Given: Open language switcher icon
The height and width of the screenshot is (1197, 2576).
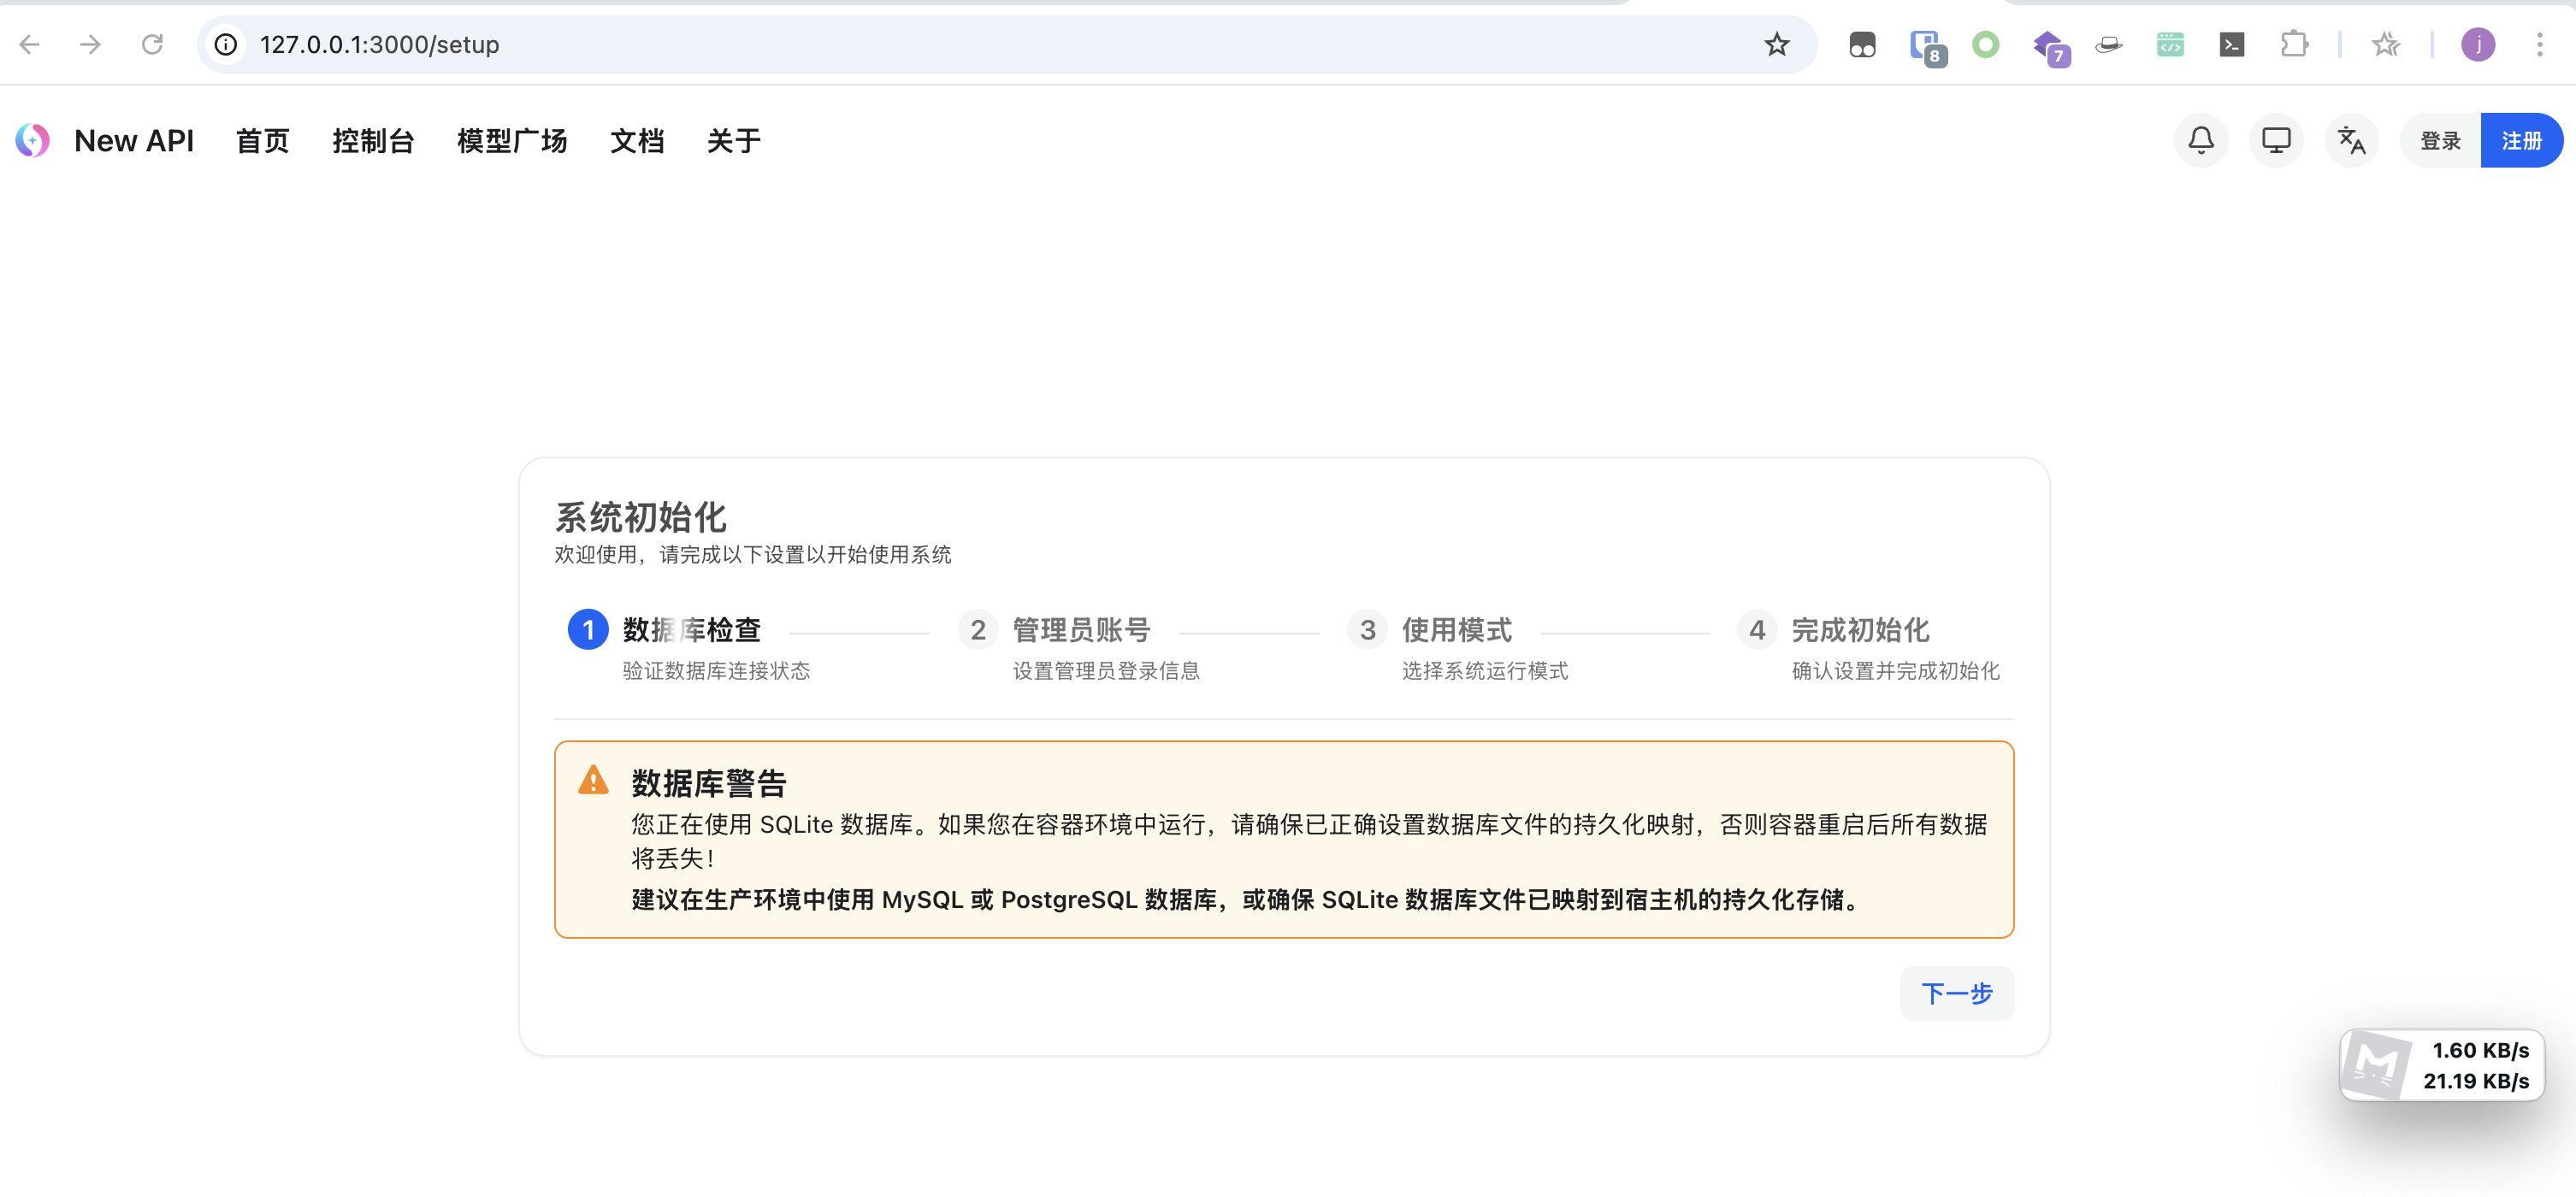Looking at the screenshot, I should click(2351, 140).
